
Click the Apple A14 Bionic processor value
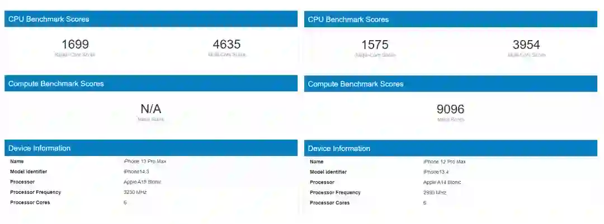[x=442, y=182]
